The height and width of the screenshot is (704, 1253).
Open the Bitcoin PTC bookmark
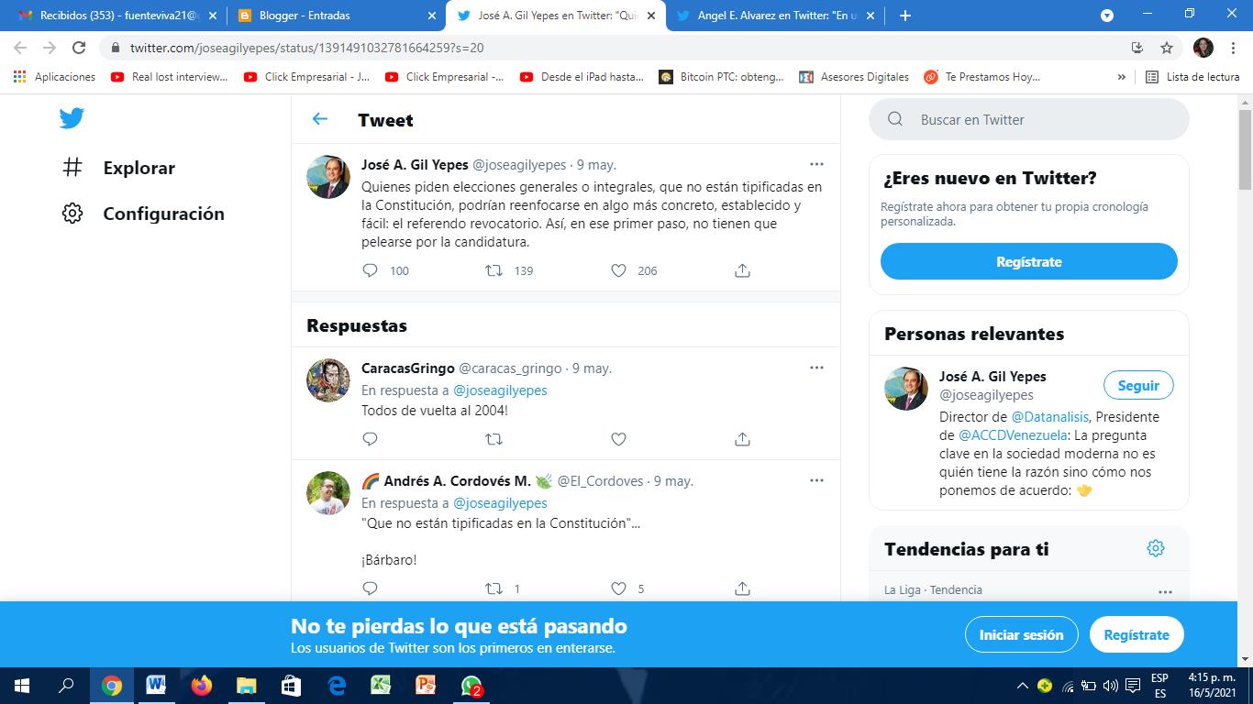pyautogui.click(x=722, y=77)
